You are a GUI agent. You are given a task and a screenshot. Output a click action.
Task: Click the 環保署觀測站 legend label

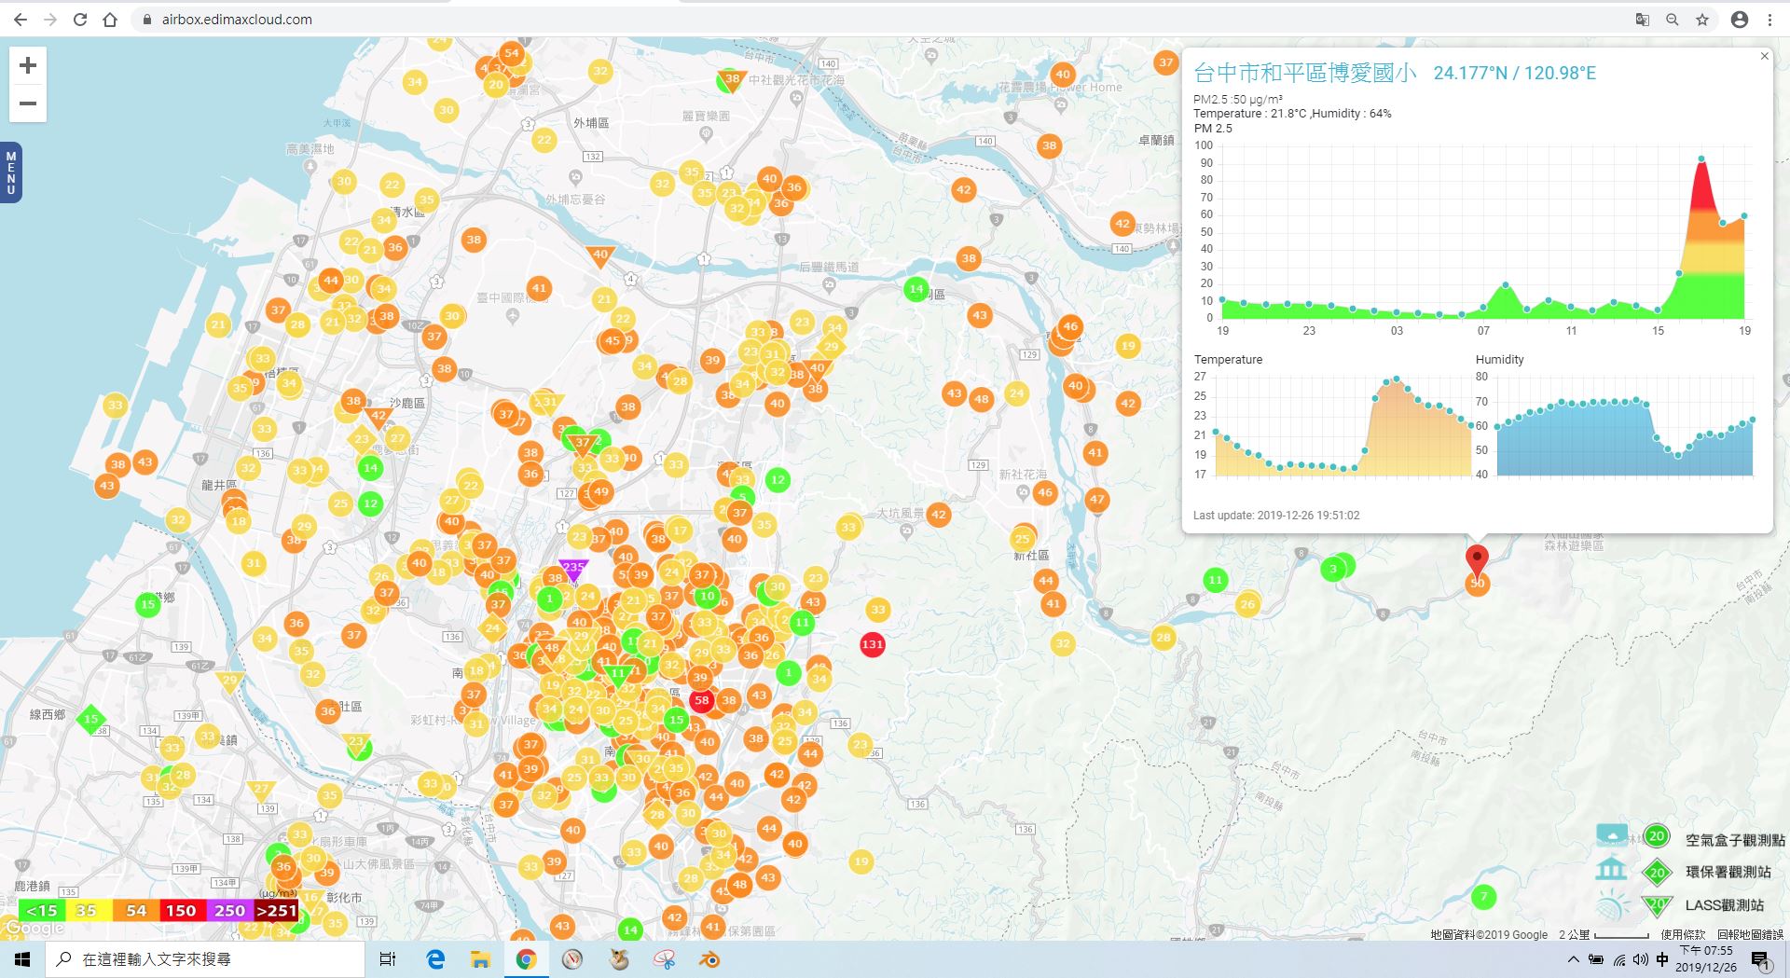coord(1728,872)
